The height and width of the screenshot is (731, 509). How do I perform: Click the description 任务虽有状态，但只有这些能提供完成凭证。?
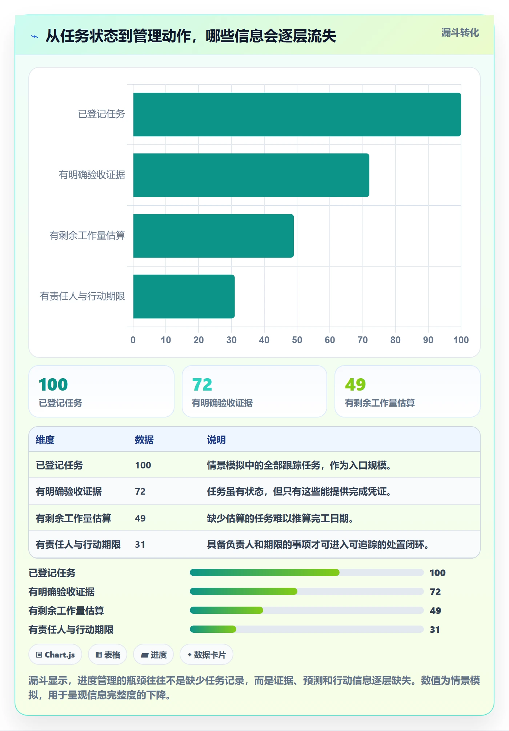pos(299,491)
